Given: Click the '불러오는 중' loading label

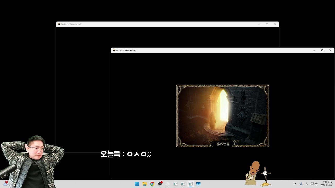Looking at the screenshot, I should point(223,144).
